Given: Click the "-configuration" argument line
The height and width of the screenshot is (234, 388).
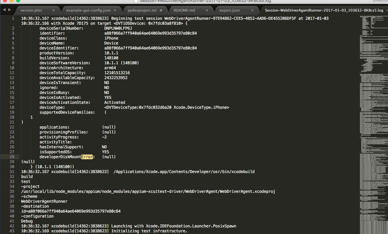Looking at the screenshot, I should pos(37,216).
